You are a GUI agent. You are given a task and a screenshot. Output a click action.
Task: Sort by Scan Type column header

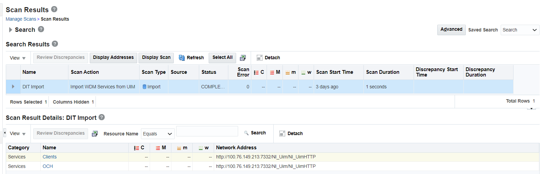154,72
